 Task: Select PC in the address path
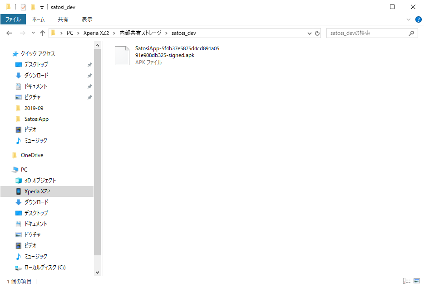70,33
